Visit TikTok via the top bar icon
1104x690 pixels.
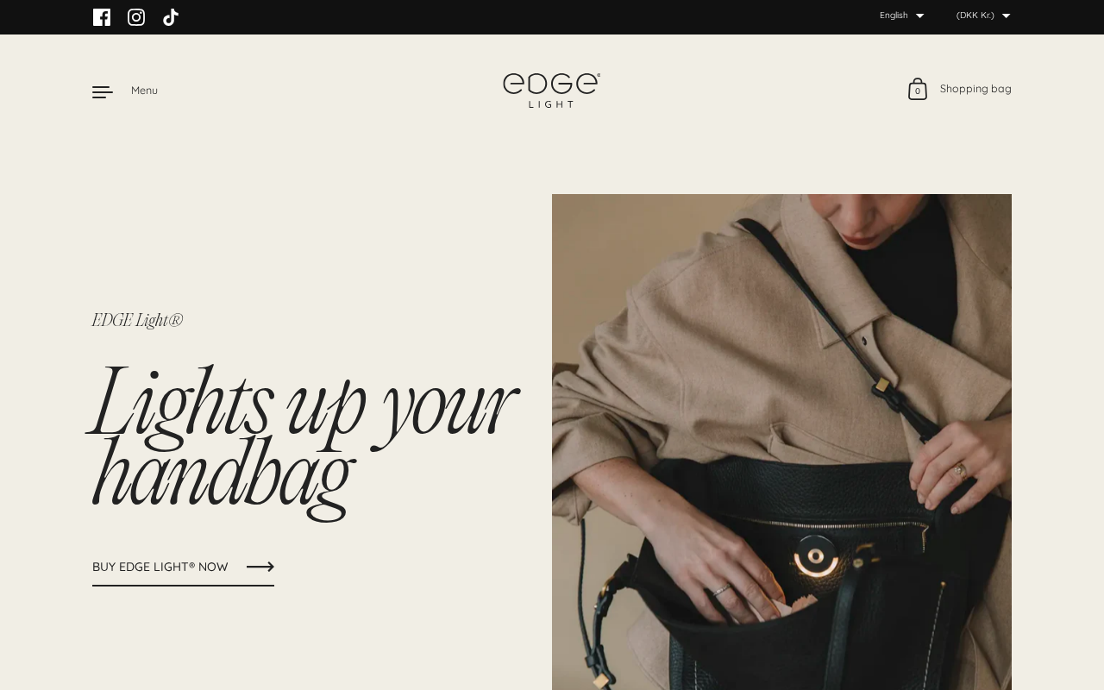(x=171, y=17)
